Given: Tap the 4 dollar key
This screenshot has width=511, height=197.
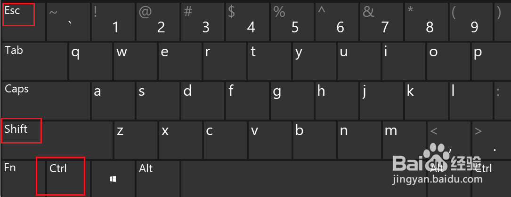Looking at the screenshot, I should click(x=247, y=22).
